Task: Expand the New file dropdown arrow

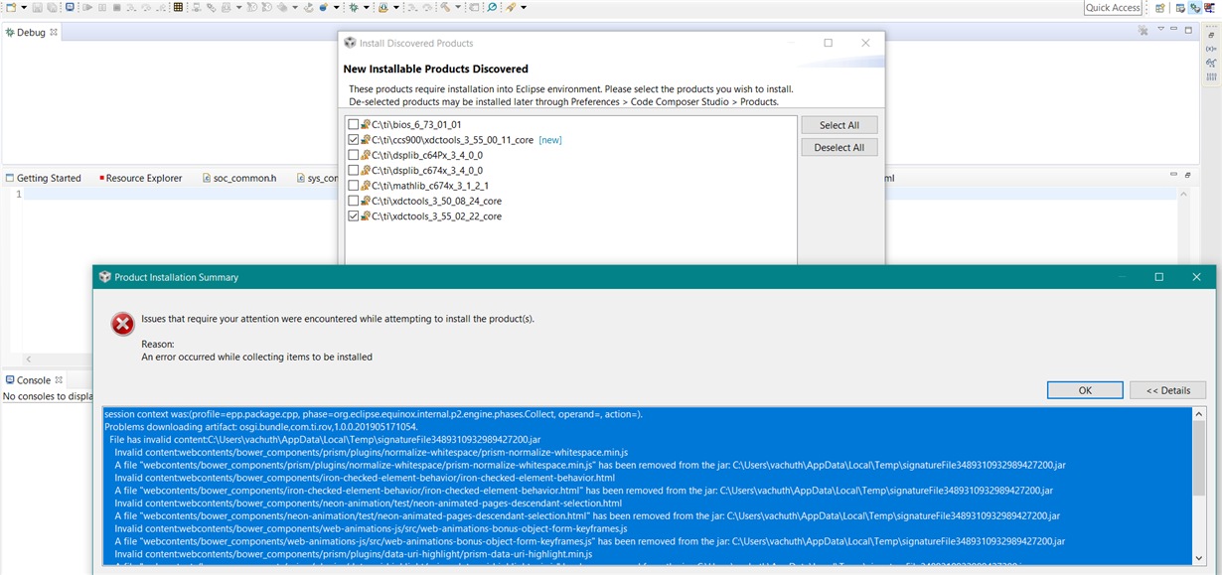Action: (23, 7)
